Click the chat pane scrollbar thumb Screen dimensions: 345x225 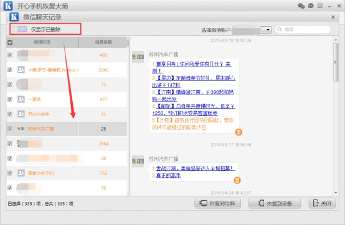click(x=336, y=62)
